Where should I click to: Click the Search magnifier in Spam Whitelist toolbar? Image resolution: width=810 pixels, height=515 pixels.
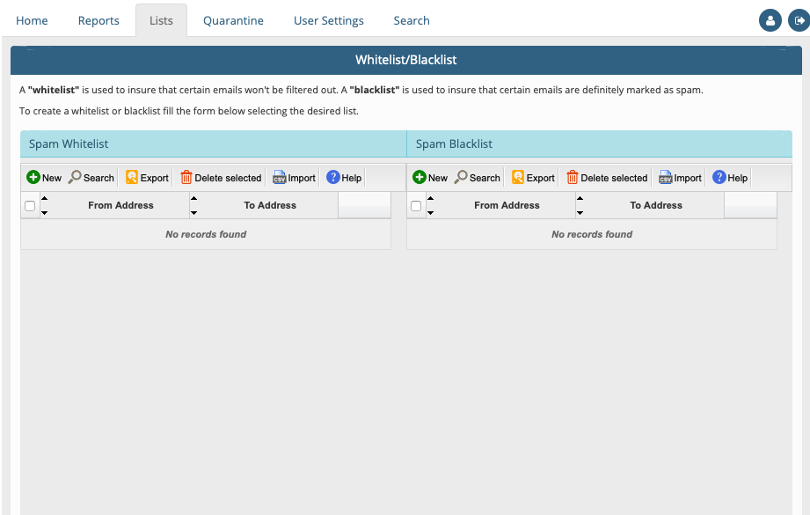[x=76, y=178]
